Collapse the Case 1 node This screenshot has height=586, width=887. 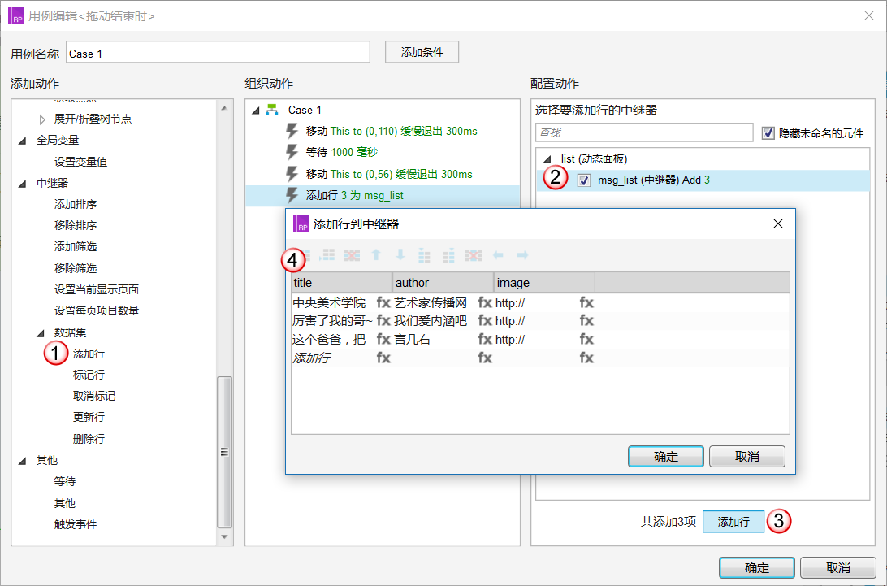[256, 111]
